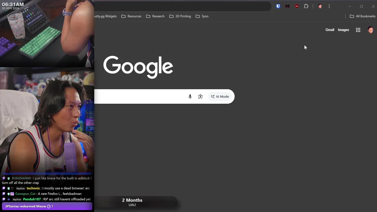Image resolution: width=377 pixels, height=212 pixels.
Task: Click the Google logo
Action: pyautogui.click(x=138, y=67)
